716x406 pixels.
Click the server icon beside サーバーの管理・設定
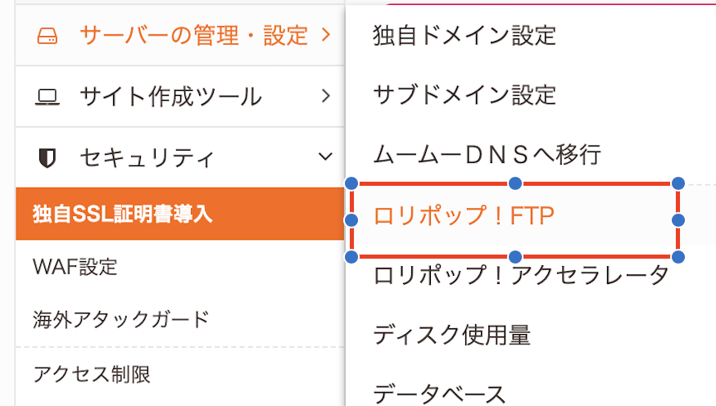(x=48, y=36)
